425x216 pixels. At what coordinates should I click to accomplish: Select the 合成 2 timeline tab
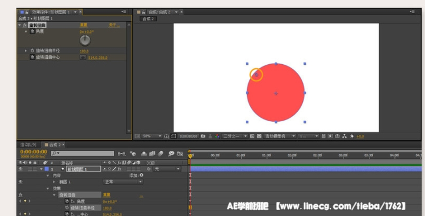pos(55,145)
